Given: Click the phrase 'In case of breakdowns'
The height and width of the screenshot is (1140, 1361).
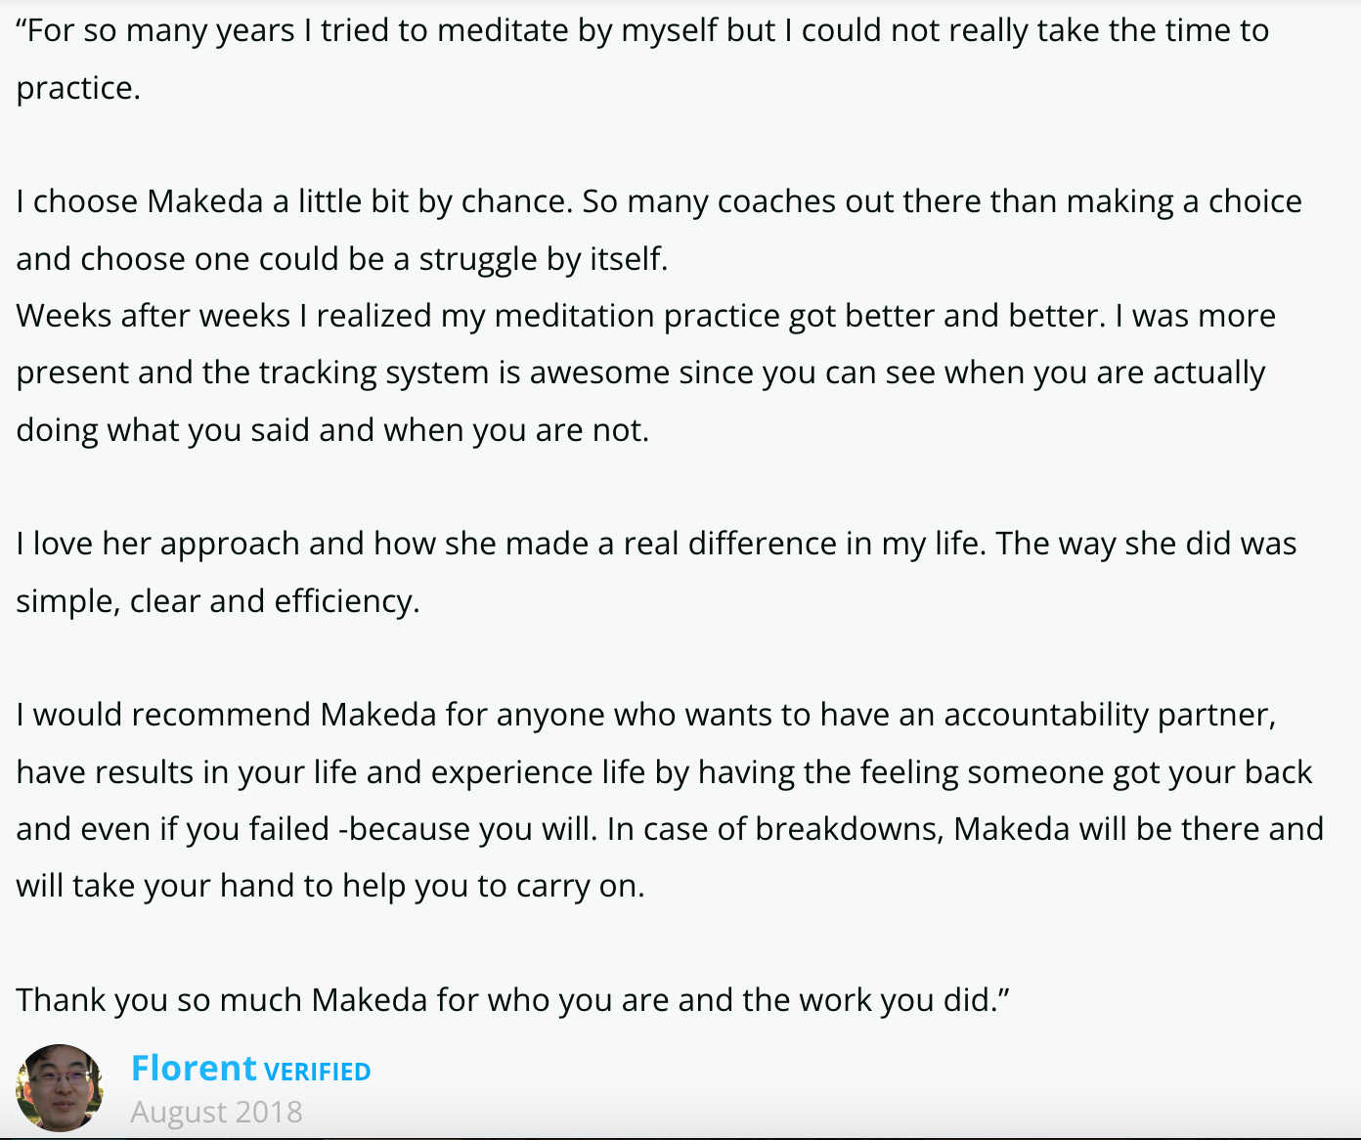Looking at the screenshot, I should [x=774, y=829].
